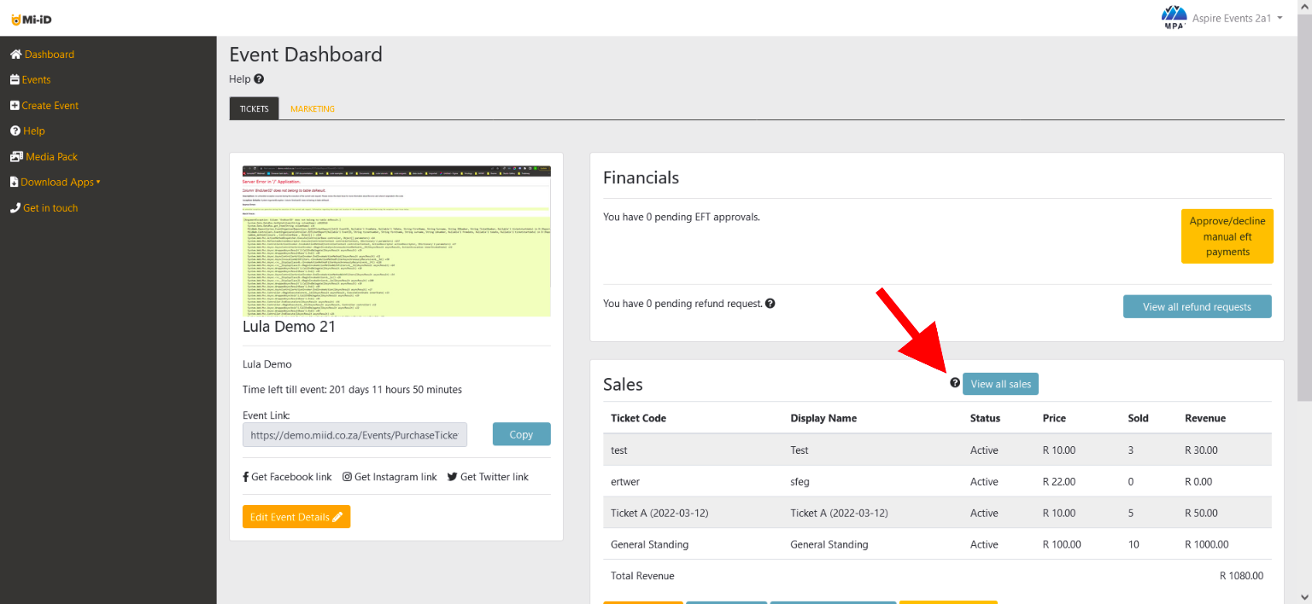Click View all refund requests

pos(1197,307)
